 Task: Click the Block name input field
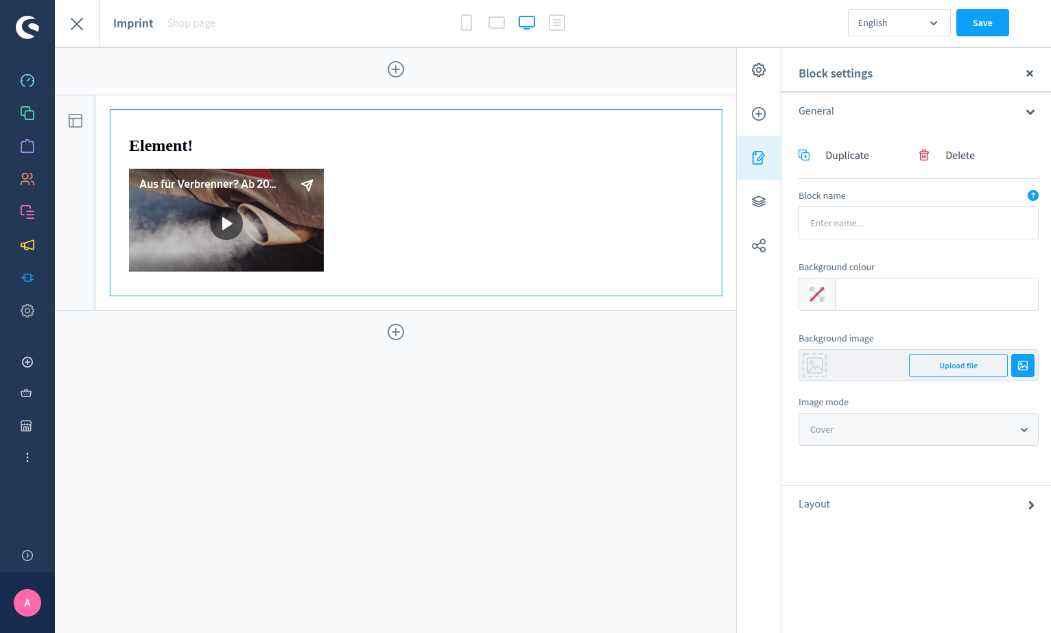click(918, 223)
